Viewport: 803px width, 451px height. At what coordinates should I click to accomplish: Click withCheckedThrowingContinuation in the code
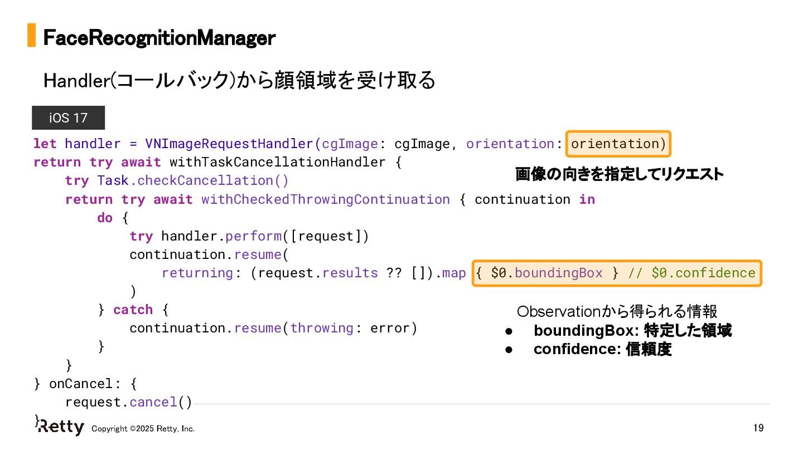pyautogui.click(x=325, y=199)
